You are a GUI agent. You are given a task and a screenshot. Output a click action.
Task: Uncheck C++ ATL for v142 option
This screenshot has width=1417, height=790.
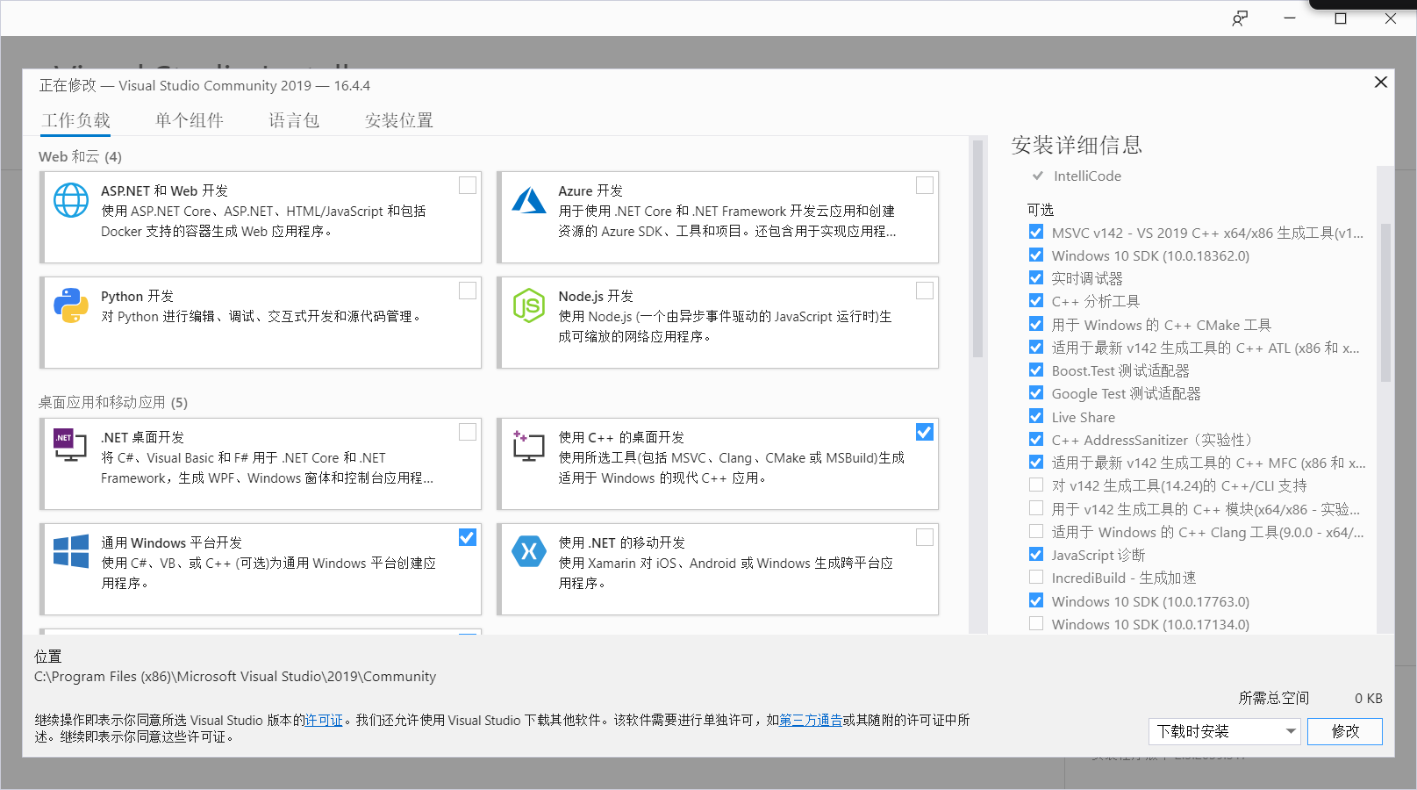[x=1036, y=347]
